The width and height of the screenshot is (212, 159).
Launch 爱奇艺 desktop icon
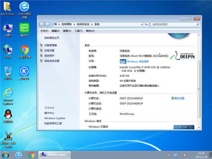click(x=24, y=30)
